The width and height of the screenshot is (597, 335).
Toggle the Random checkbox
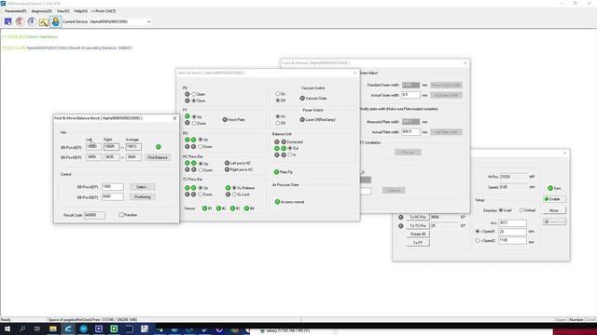pos(121,215)
